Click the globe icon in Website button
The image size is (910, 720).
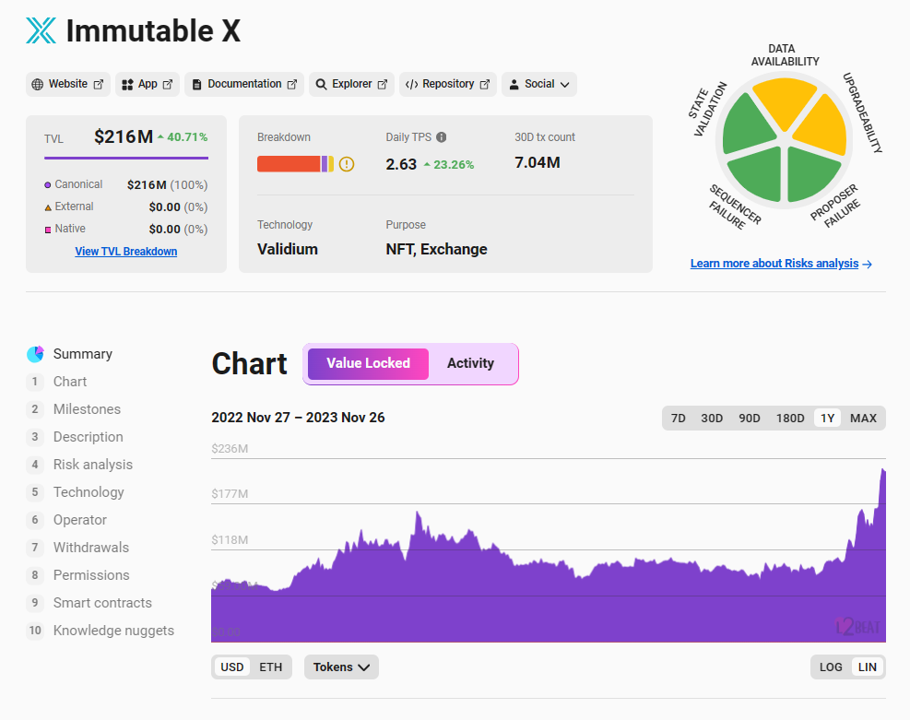38,85
